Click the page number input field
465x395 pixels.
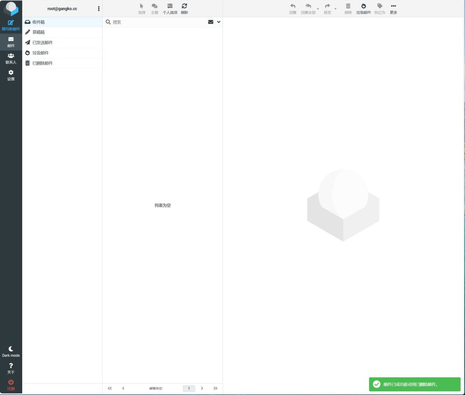point(188,388)
